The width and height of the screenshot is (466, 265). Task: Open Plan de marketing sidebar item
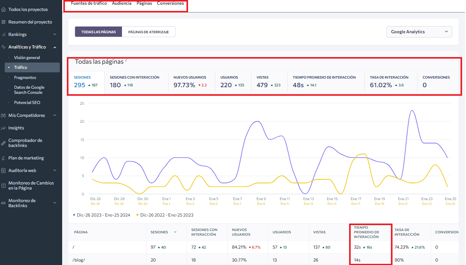coord(26,158)
